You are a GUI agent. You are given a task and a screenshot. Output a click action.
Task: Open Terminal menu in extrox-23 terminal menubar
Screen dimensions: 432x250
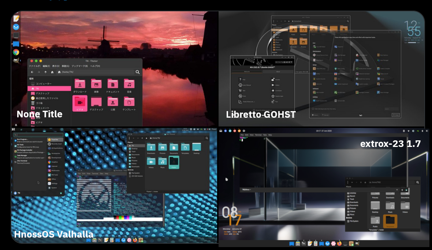pos(258,135)
